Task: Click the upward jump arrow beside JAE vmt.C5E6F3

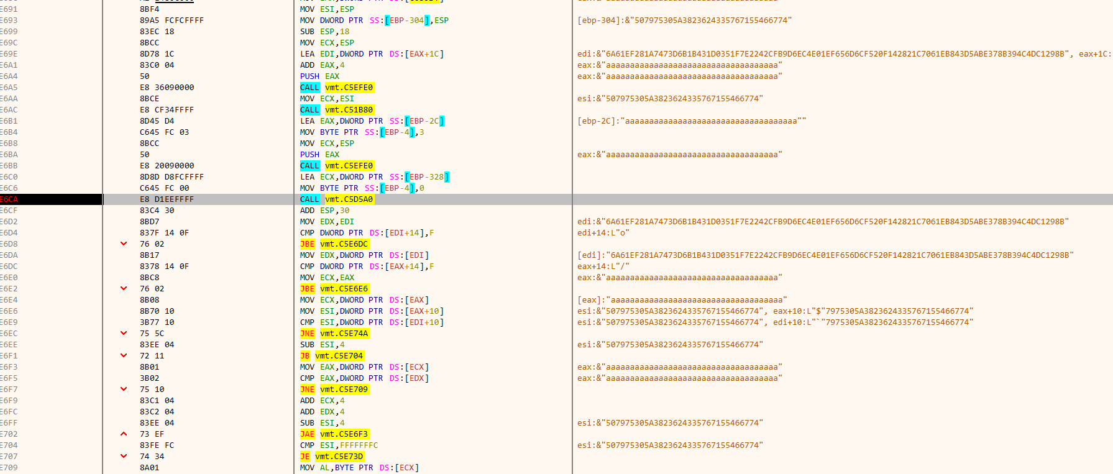Action: 124,434
